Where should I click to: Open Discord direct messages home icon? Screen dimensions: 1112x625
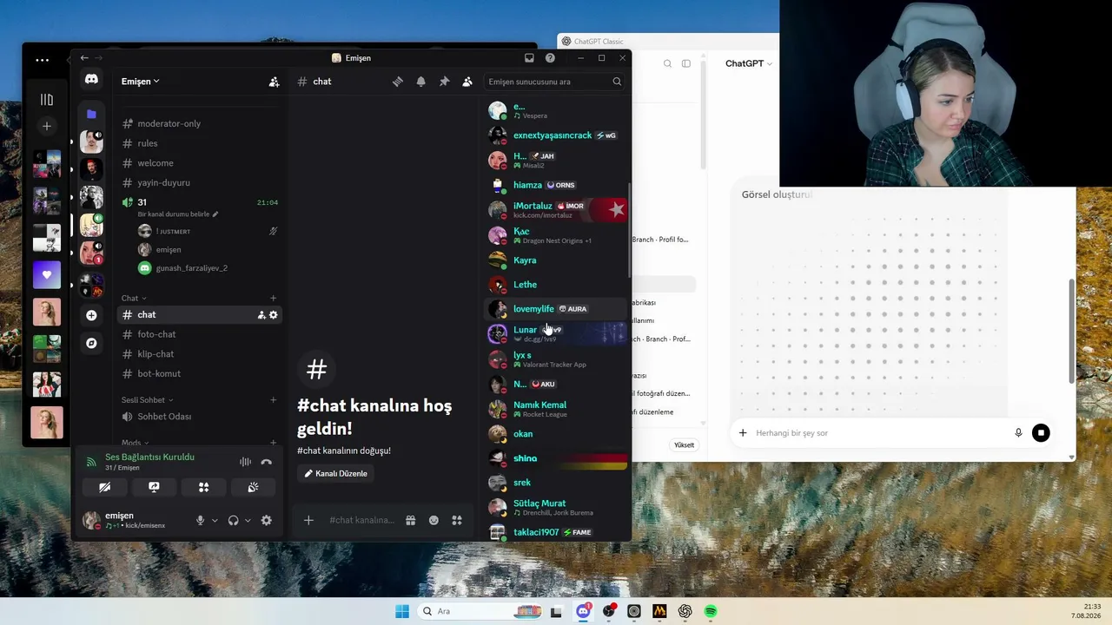click(x=91, y=80)
